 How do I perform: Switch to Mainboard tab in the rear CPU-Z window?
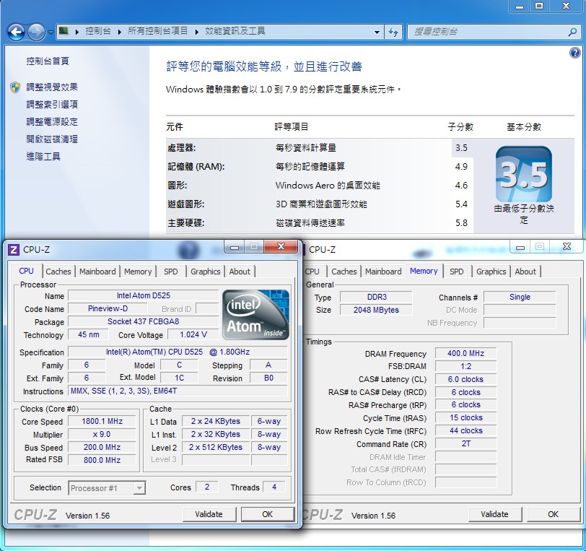pos(383,272)
